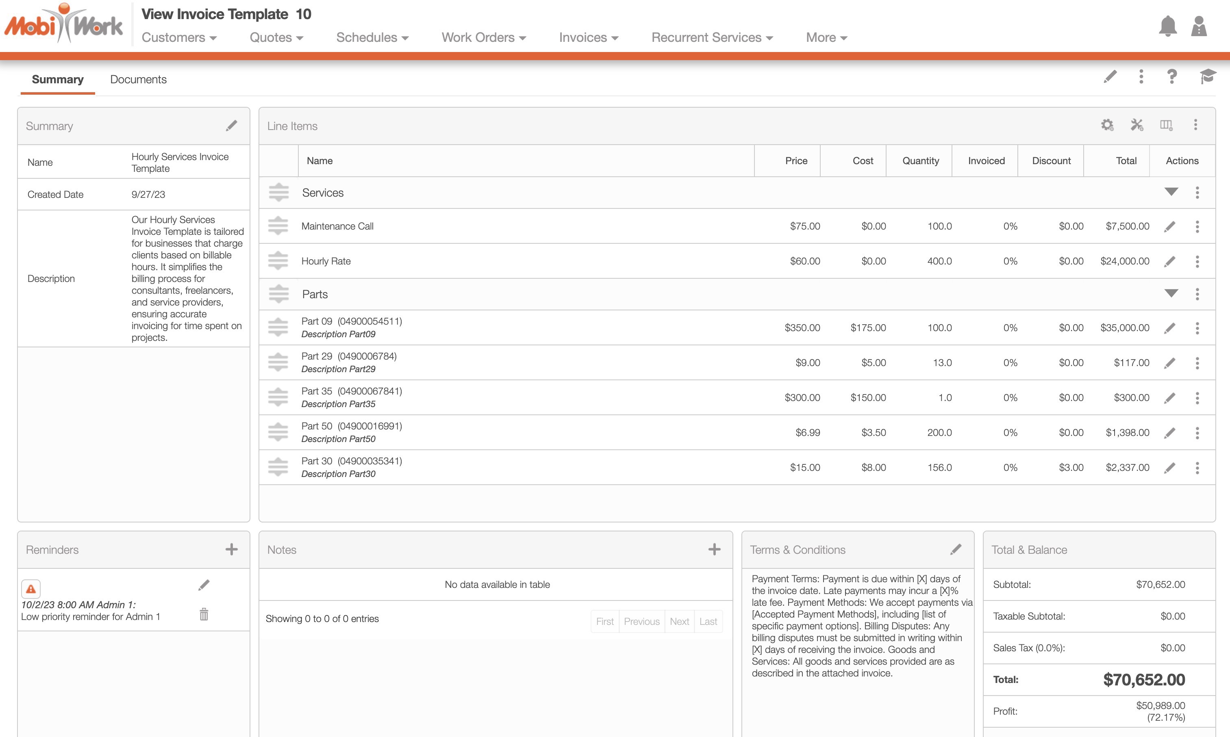
Task: Collapse the Services section arrow
Action: pos(1171,192)
